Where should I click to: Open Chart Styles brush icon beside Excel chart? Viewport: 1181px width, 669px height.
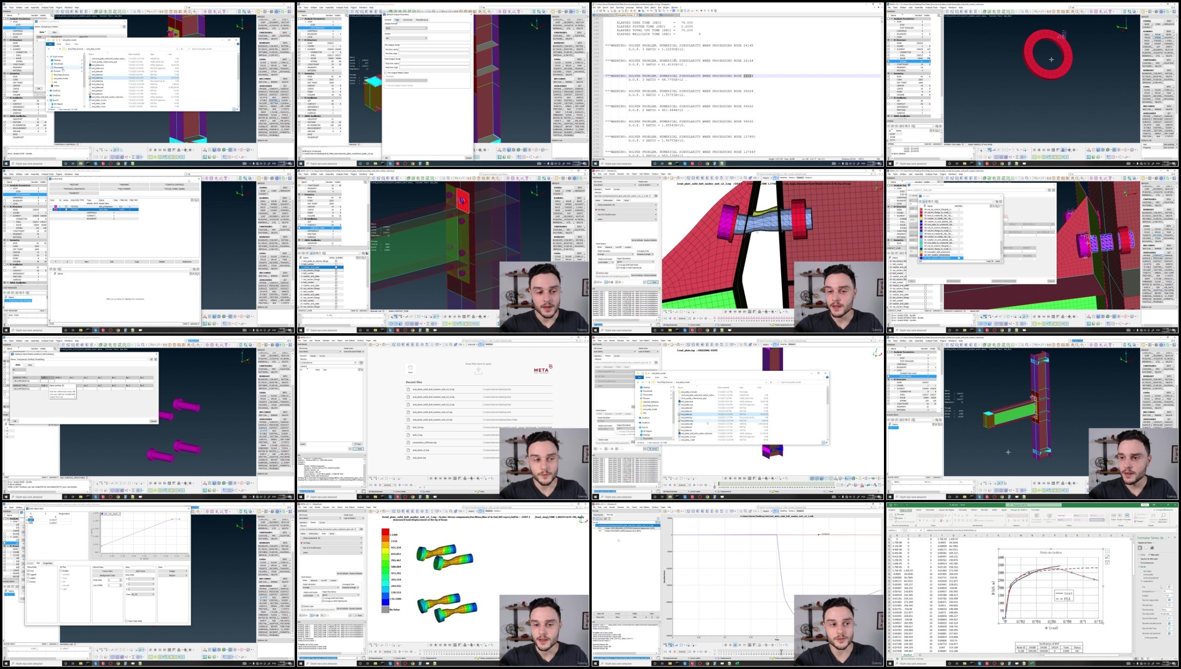pos(1107,556)
